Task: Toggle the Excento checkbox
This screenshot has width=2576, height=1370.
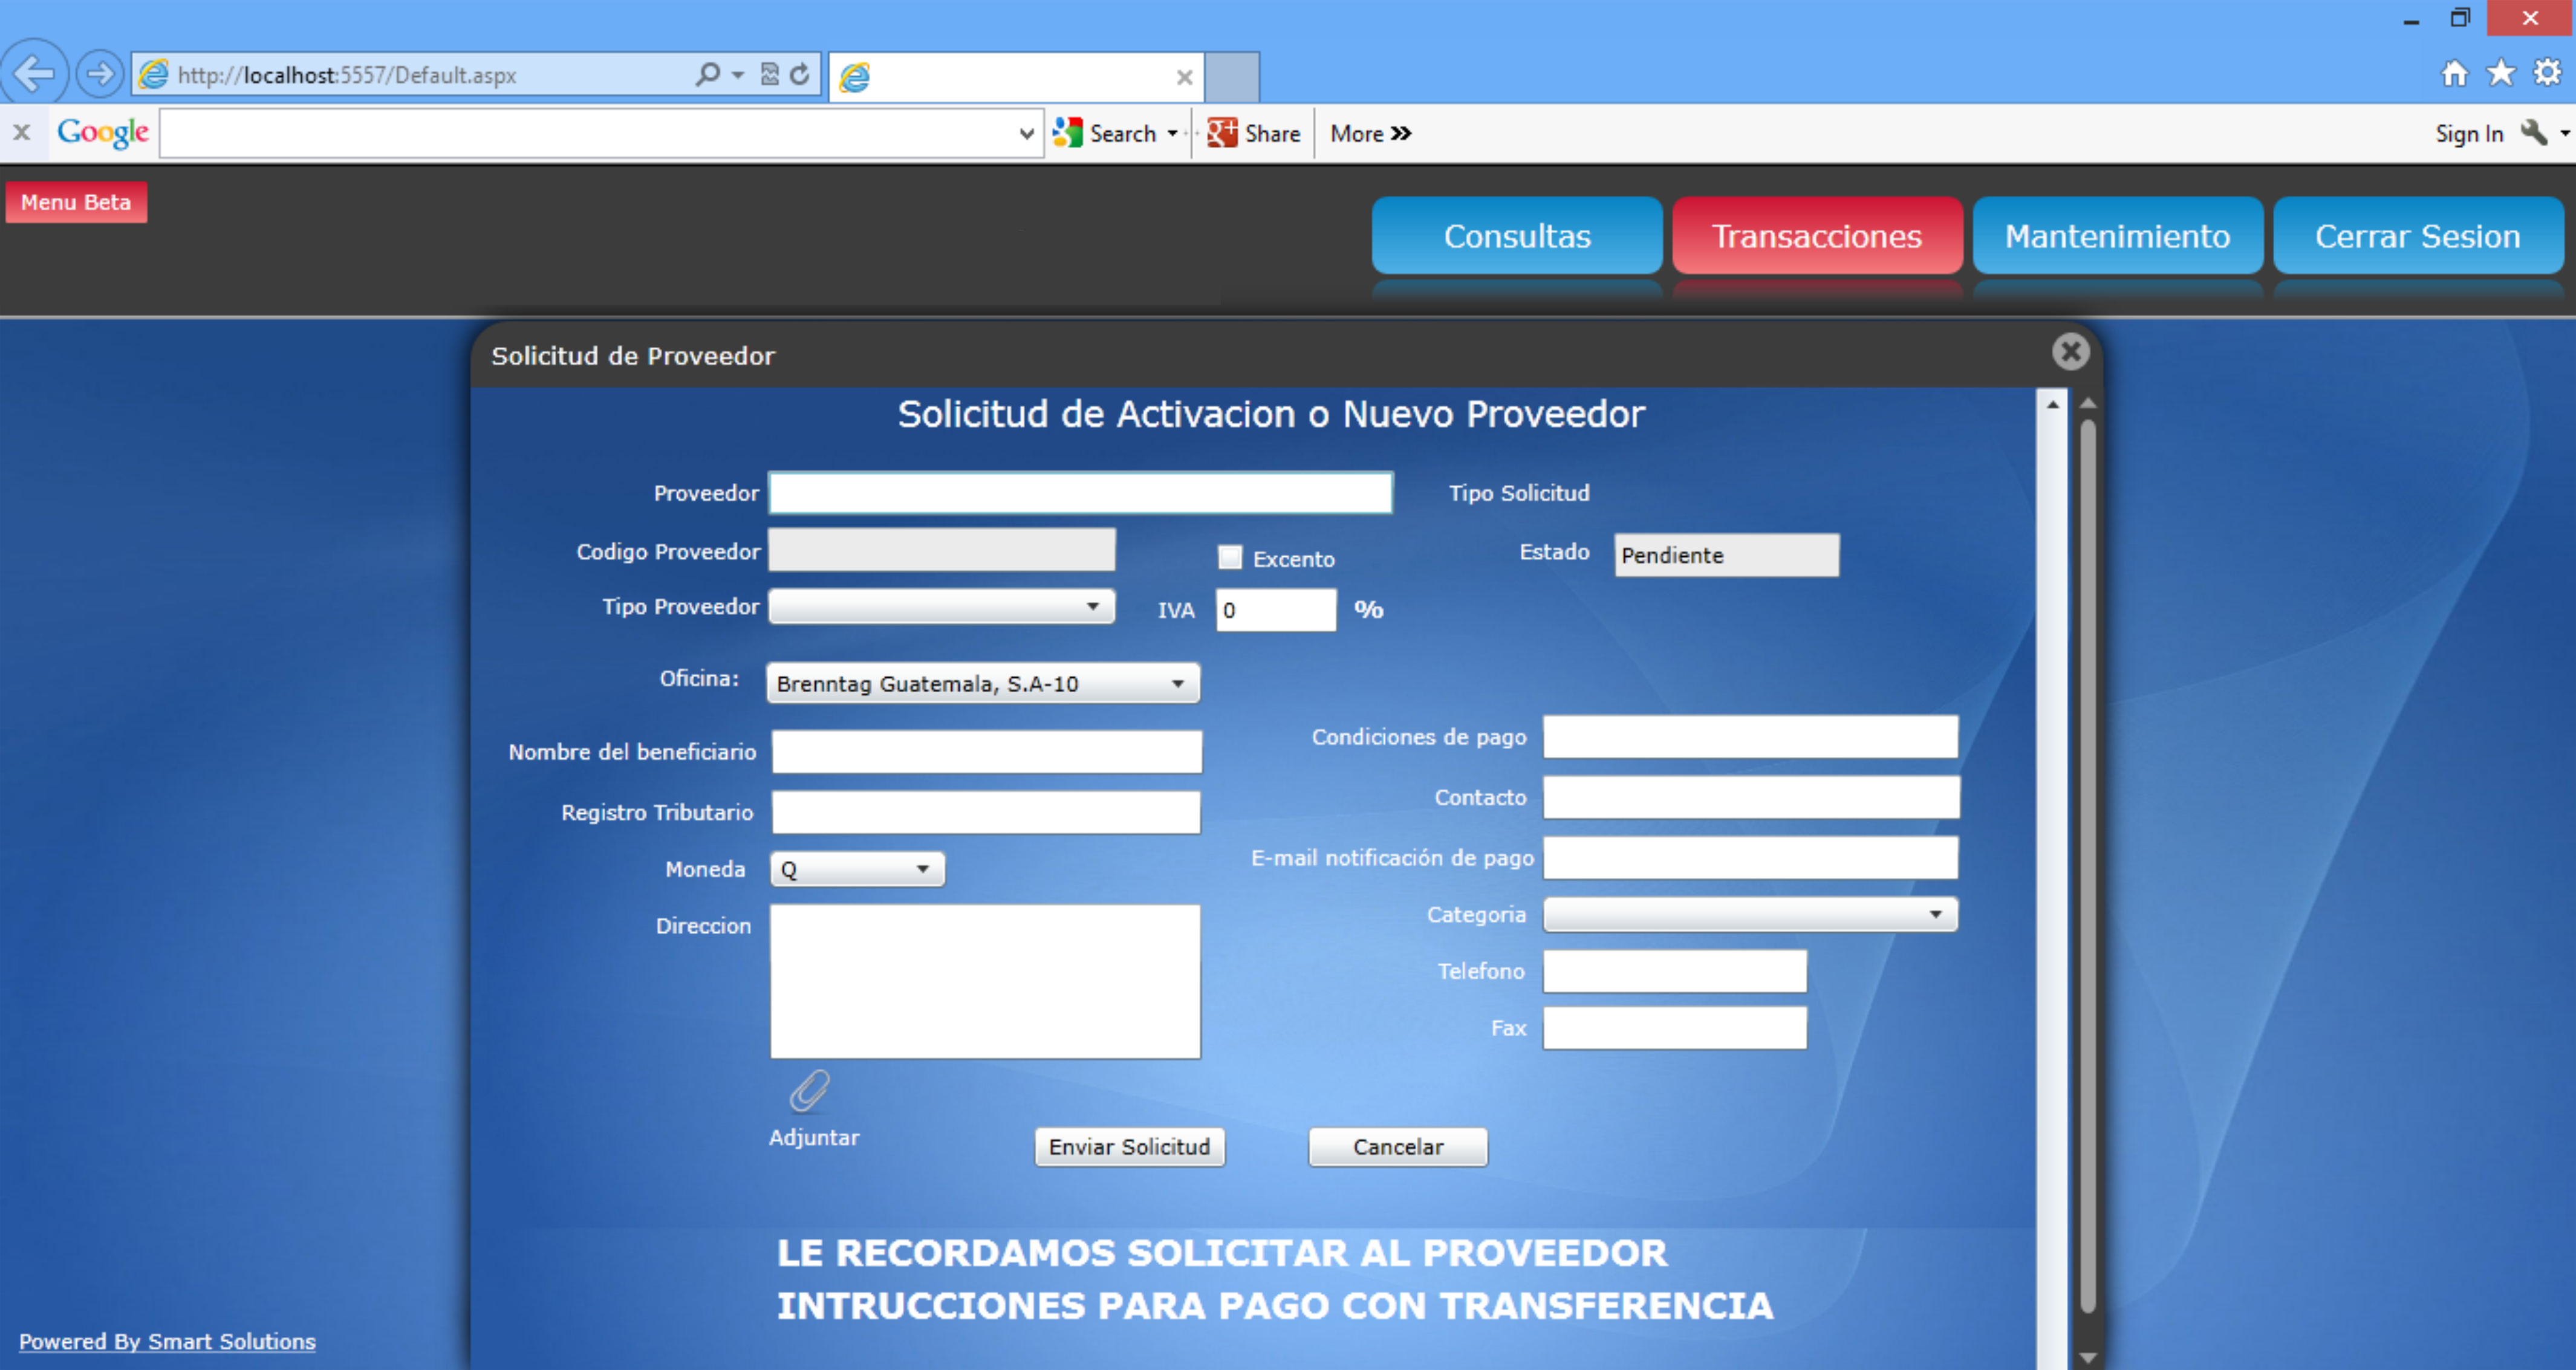Action: 1230,557
